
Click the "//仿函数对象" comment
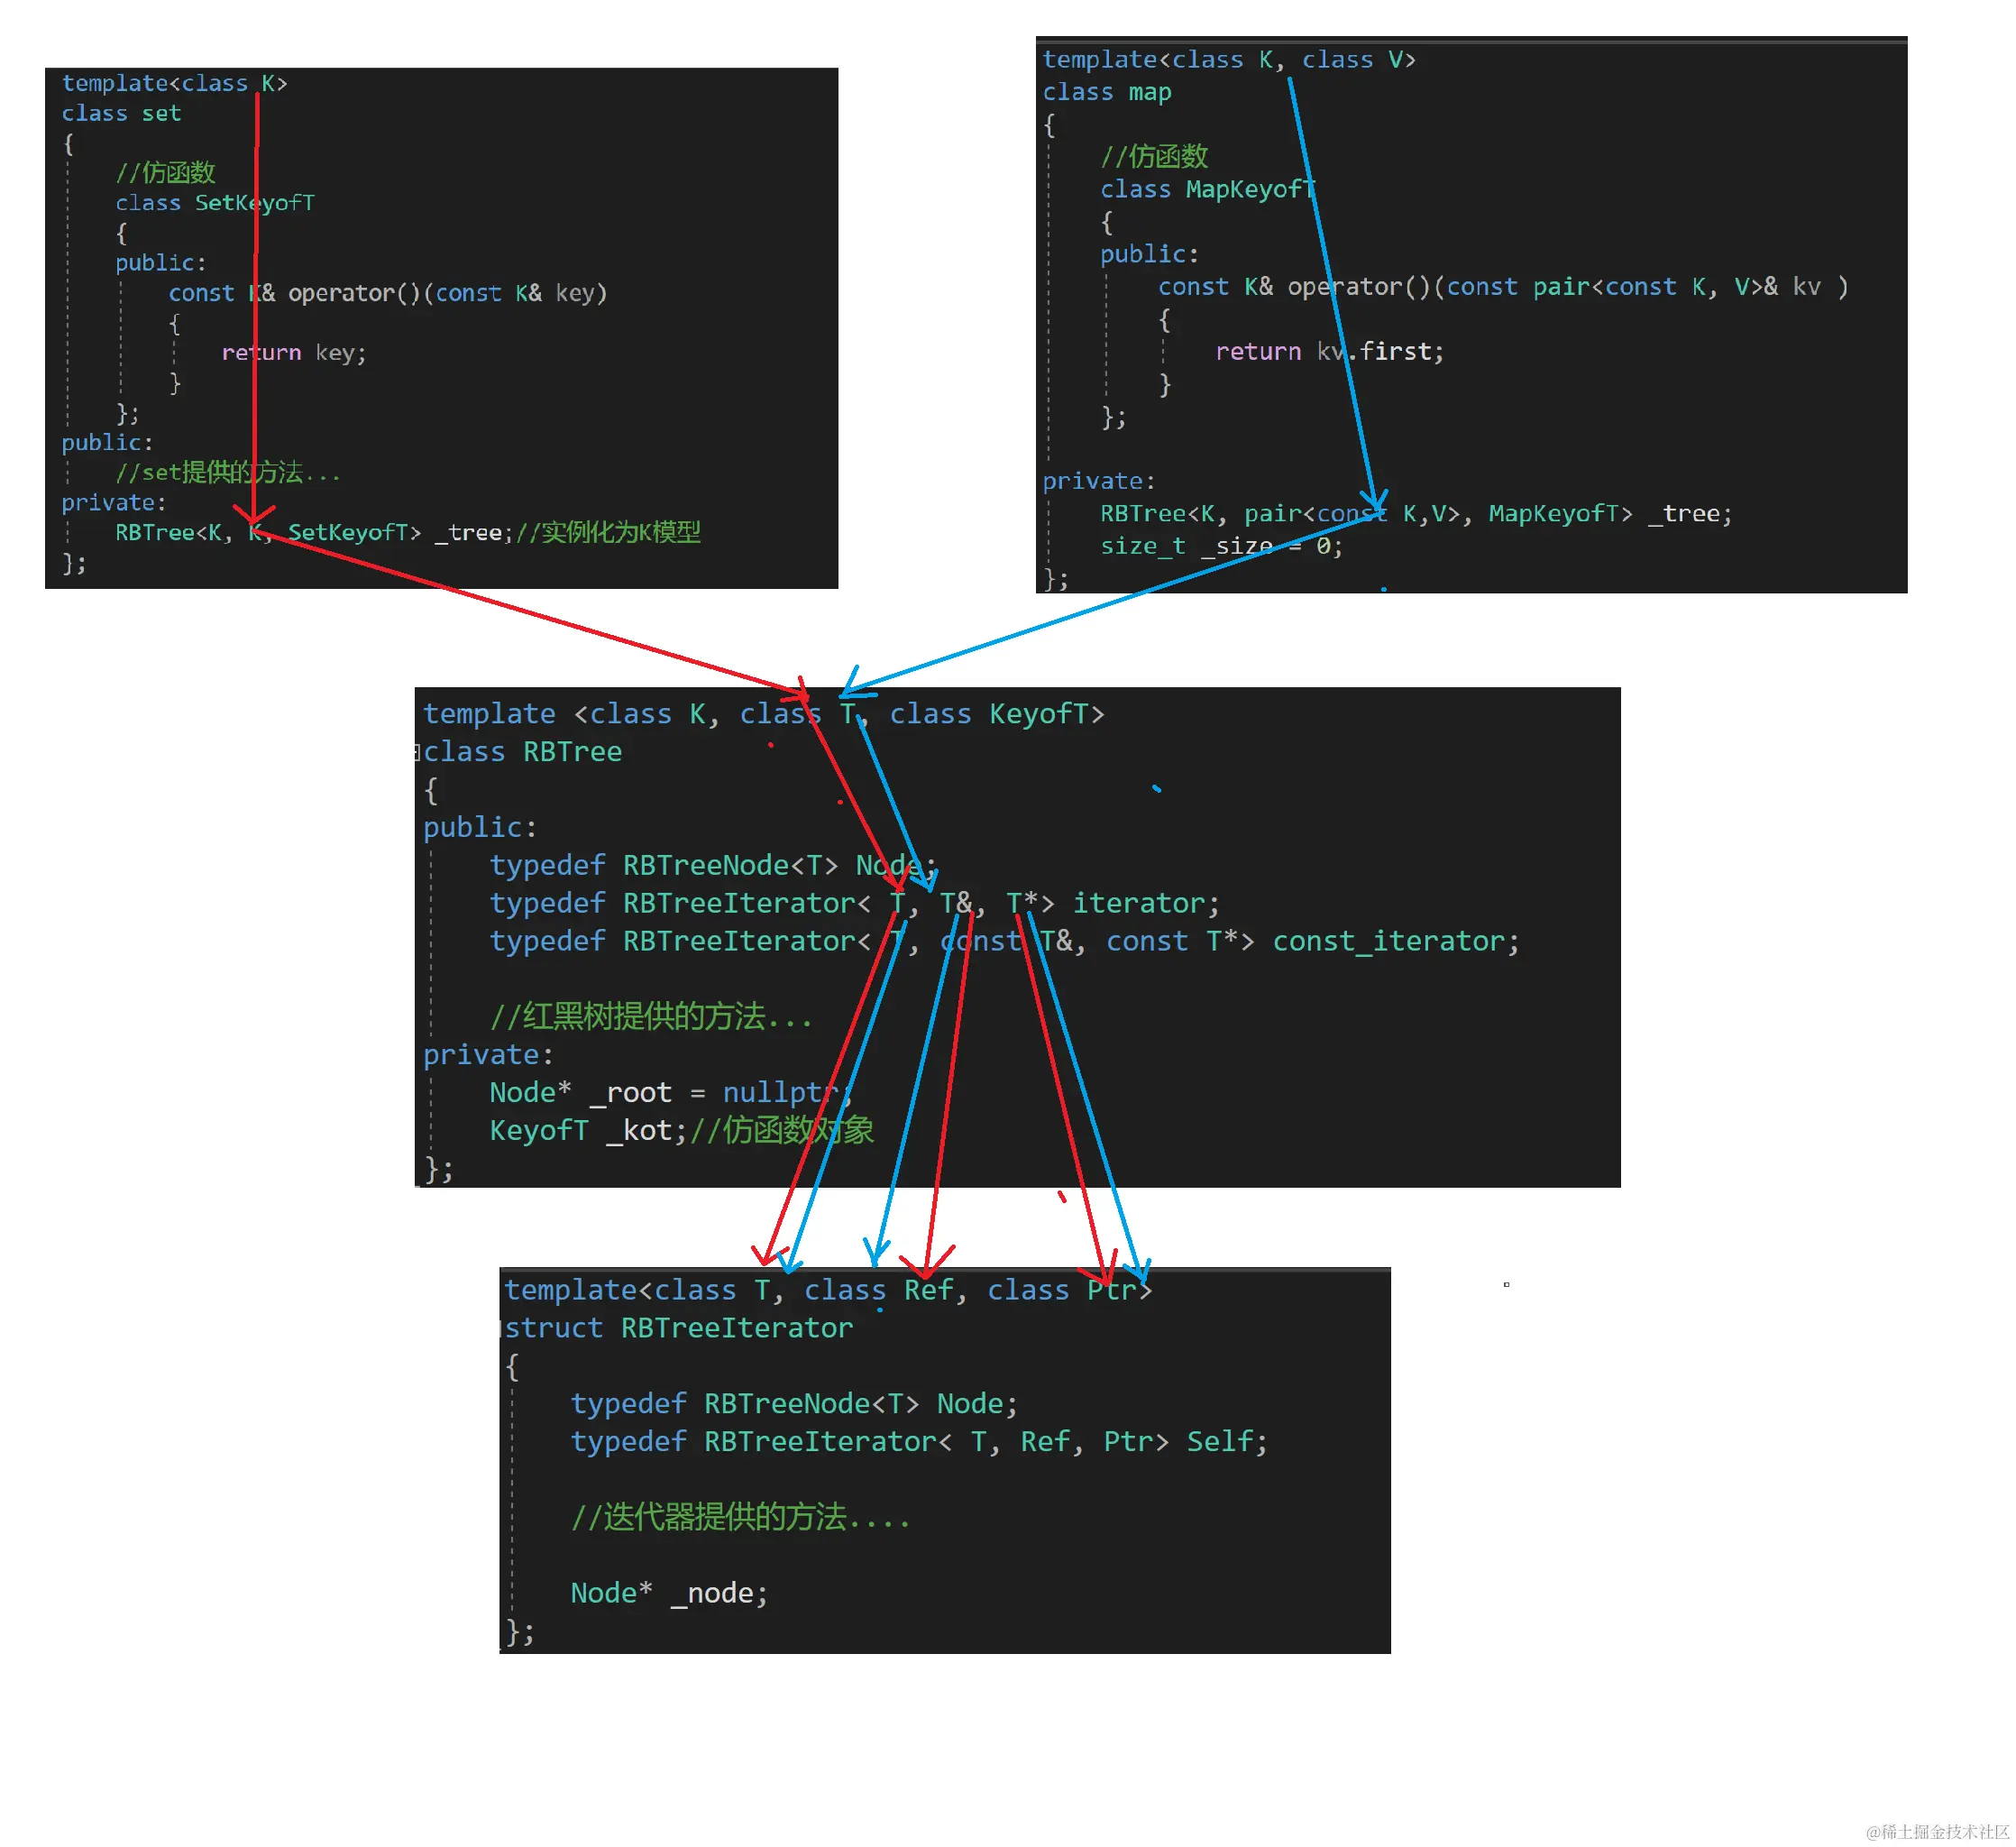tap(782, 1131)
